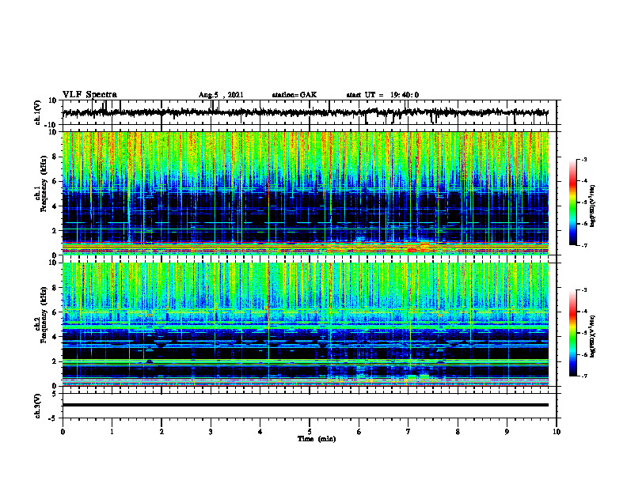Click the ch.1 spectrogram color scale bar

tap(573, 202)
